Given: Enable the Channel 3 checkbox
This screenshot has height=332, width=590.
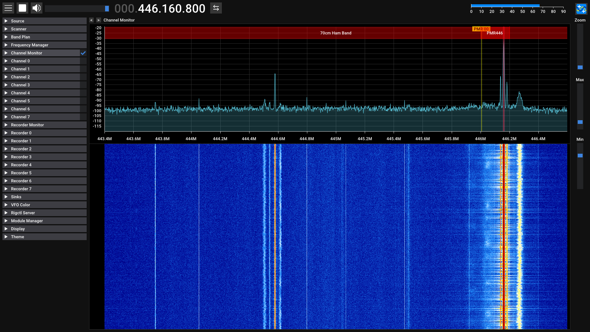Looking at the screenshot, I should [83, 85].
